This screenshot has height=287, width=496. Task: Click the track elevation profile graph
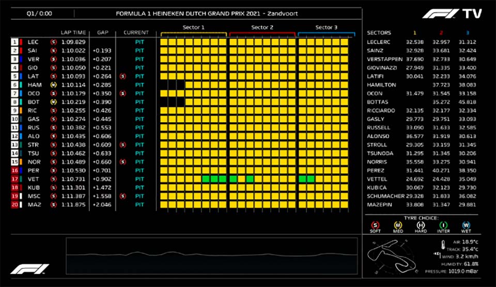(212, 256)
